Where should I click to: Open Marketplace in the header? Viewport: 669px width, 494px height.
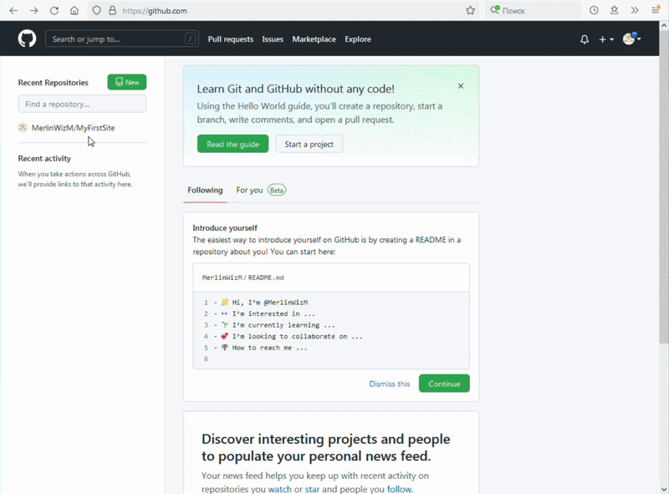[314, 39]
